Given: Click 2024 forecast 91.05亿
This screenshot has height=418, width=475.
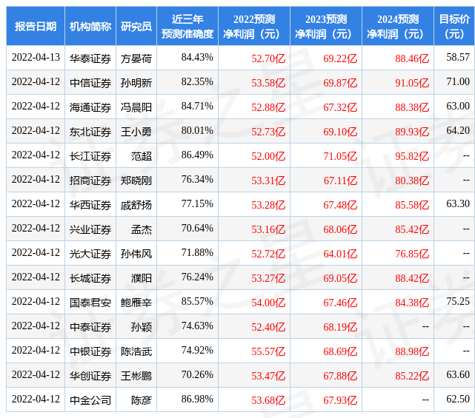Looking at the screenshot, I should 412,83.
